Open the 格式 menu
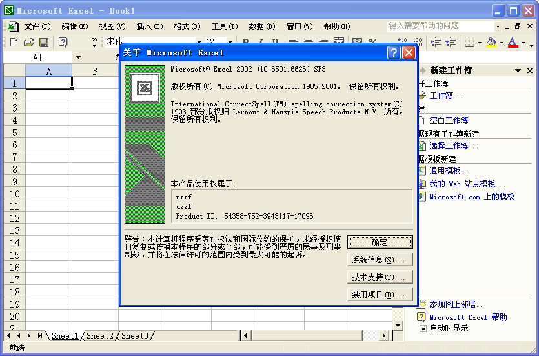Image resolution: width=539 pixels, height=356 pixels. [187, 26]
